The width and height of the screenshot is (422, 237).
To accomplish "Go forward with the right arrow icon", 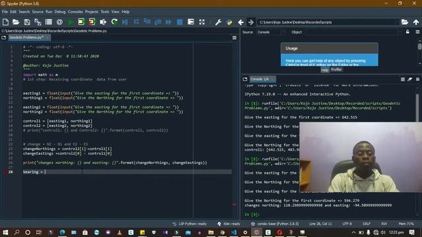I will (251, 22).
